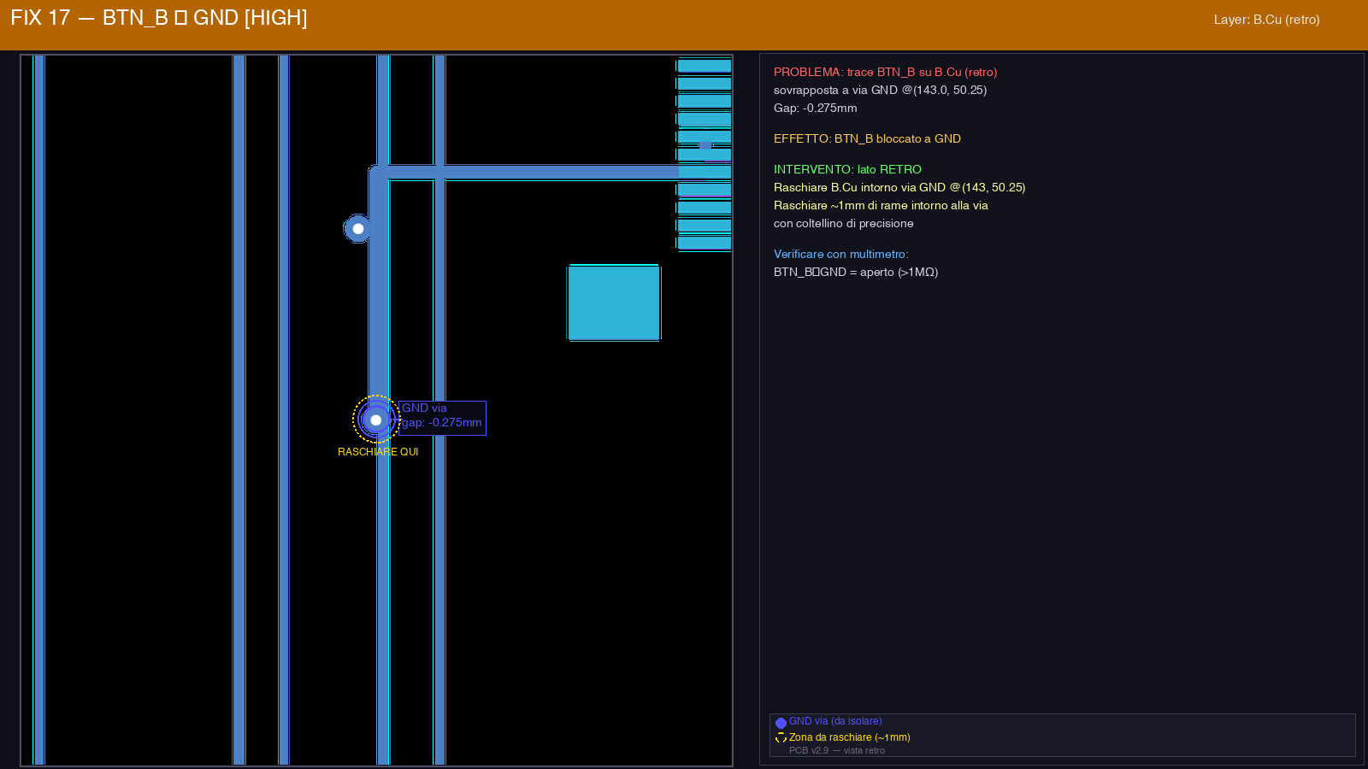
Task: Click the green 'INTERVENTO: lato RETRO' heading
Action: tap(847, 169)
